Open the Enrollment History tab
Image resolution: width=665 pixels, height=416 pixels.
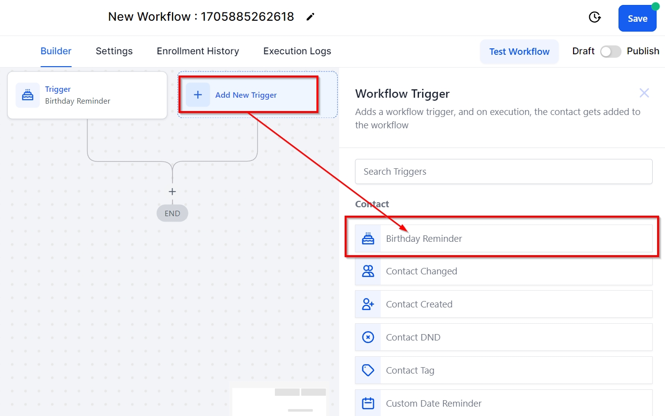coord(198,51)
